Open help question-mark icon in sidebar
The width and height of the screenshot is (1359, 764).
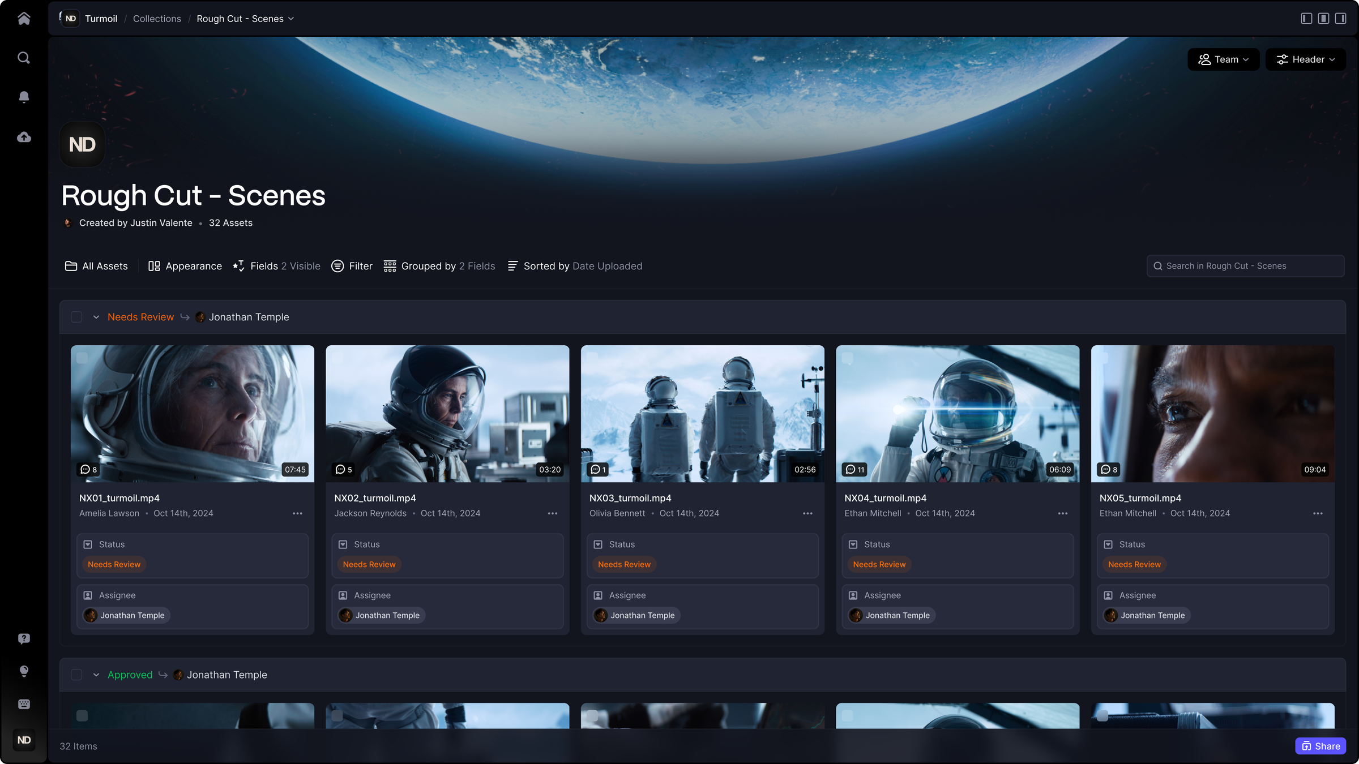pos(24,638)
